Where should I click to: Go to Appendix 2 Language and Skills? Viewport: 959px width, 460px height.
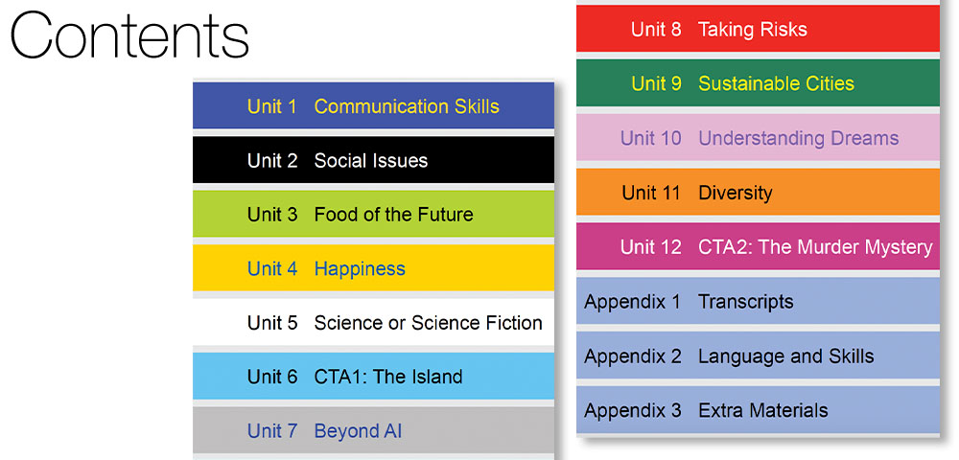tap(758, 355)
